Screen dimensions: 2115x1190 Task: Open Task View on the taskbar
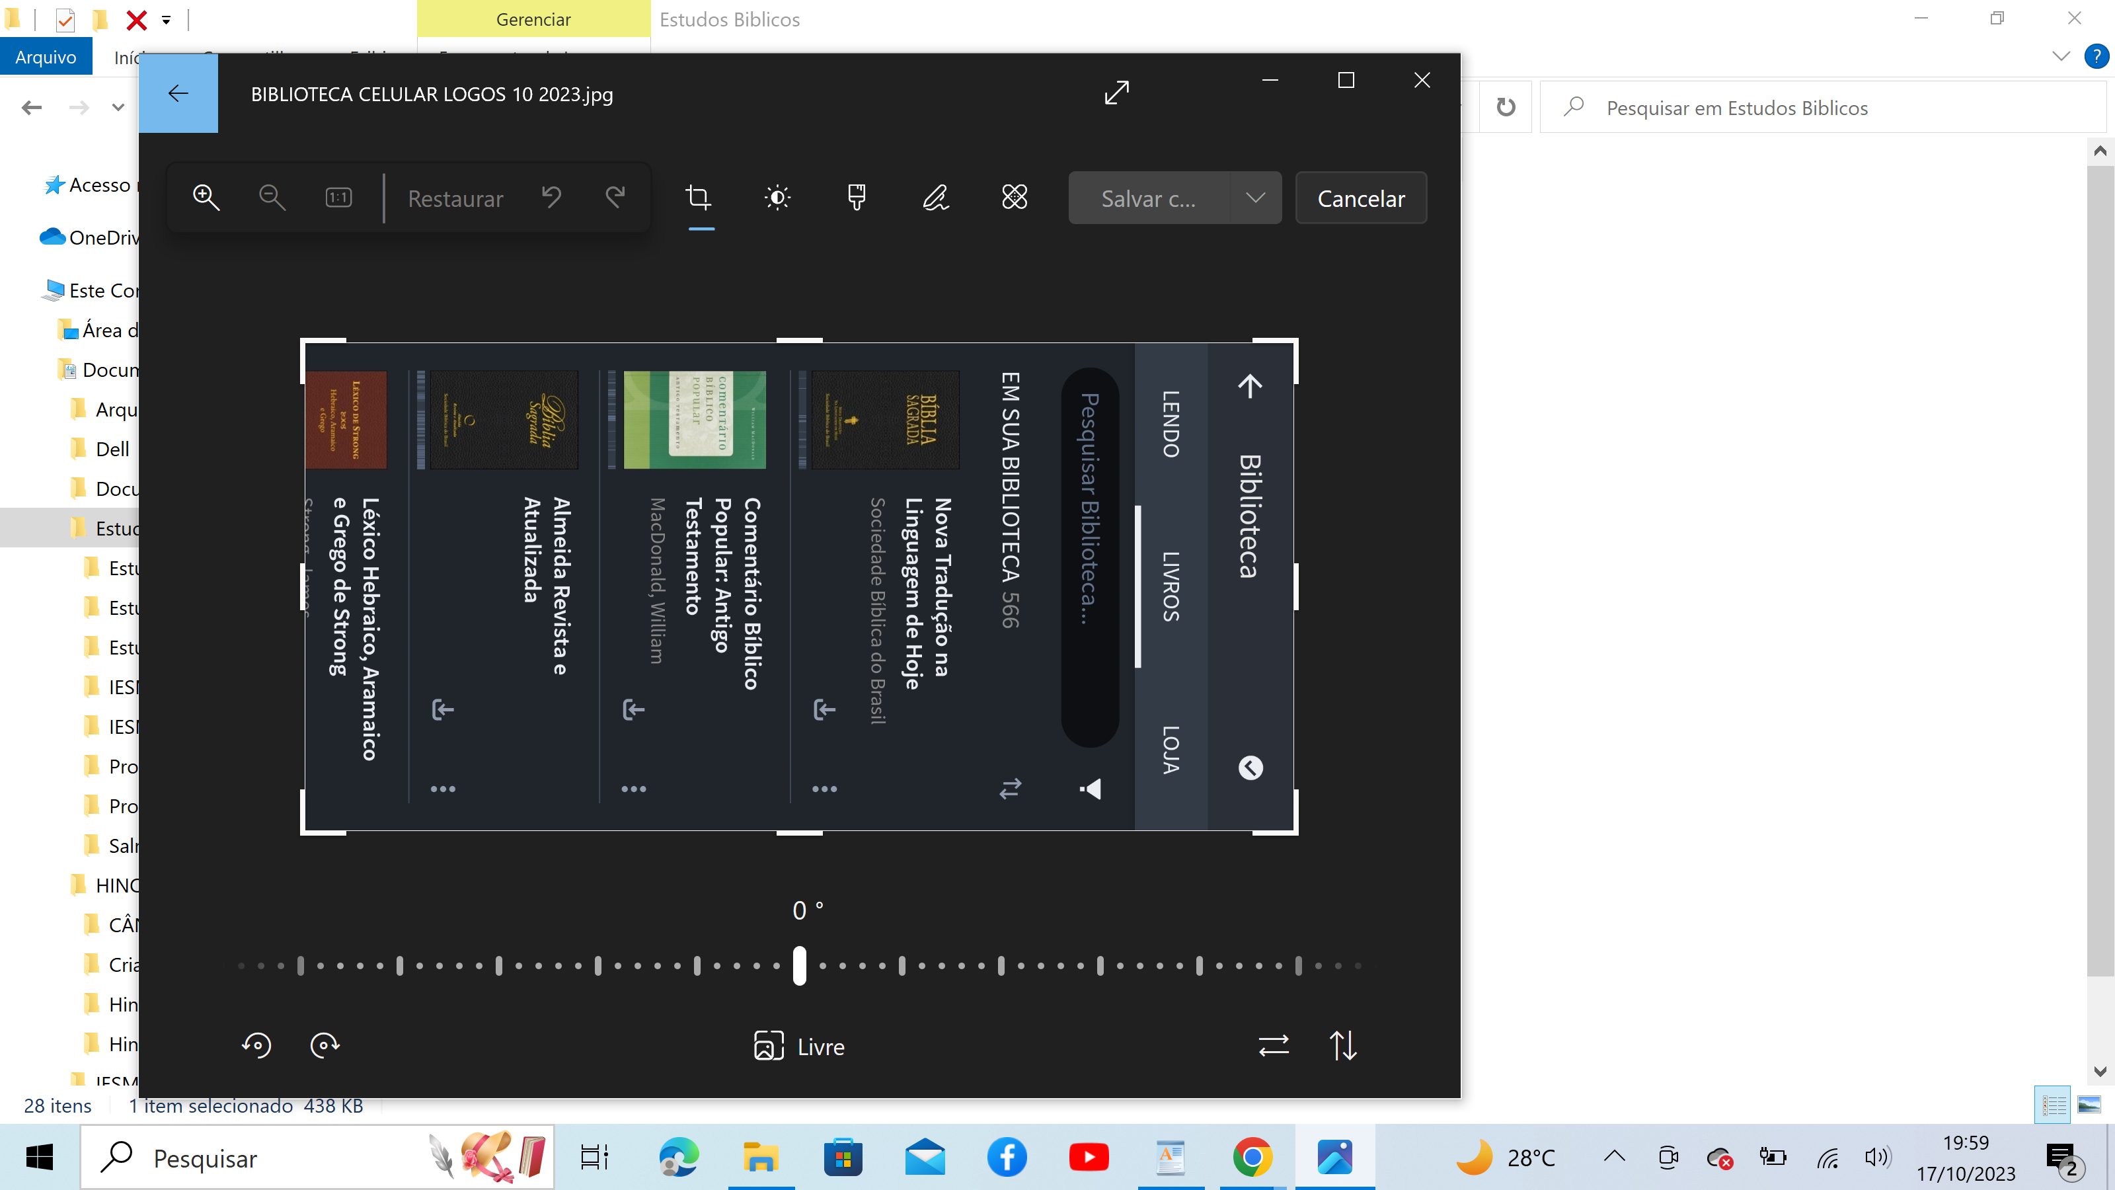tap(594, 1157)
